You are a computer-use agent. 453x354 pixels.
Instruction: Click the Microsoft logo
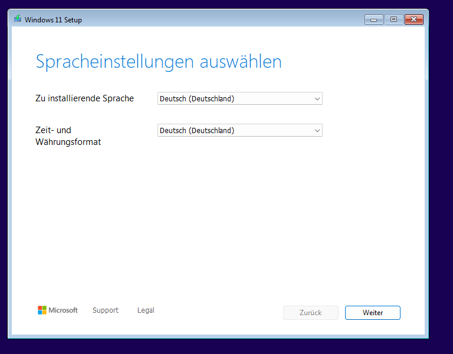pyautogui.click(x=58, y=310)
